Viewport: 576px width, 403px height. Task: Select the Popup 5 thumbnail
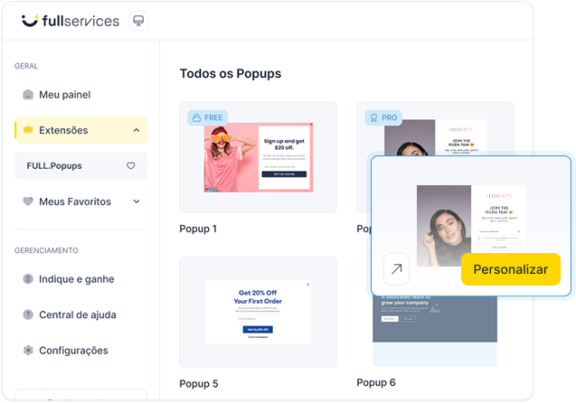tap(258, 312)
